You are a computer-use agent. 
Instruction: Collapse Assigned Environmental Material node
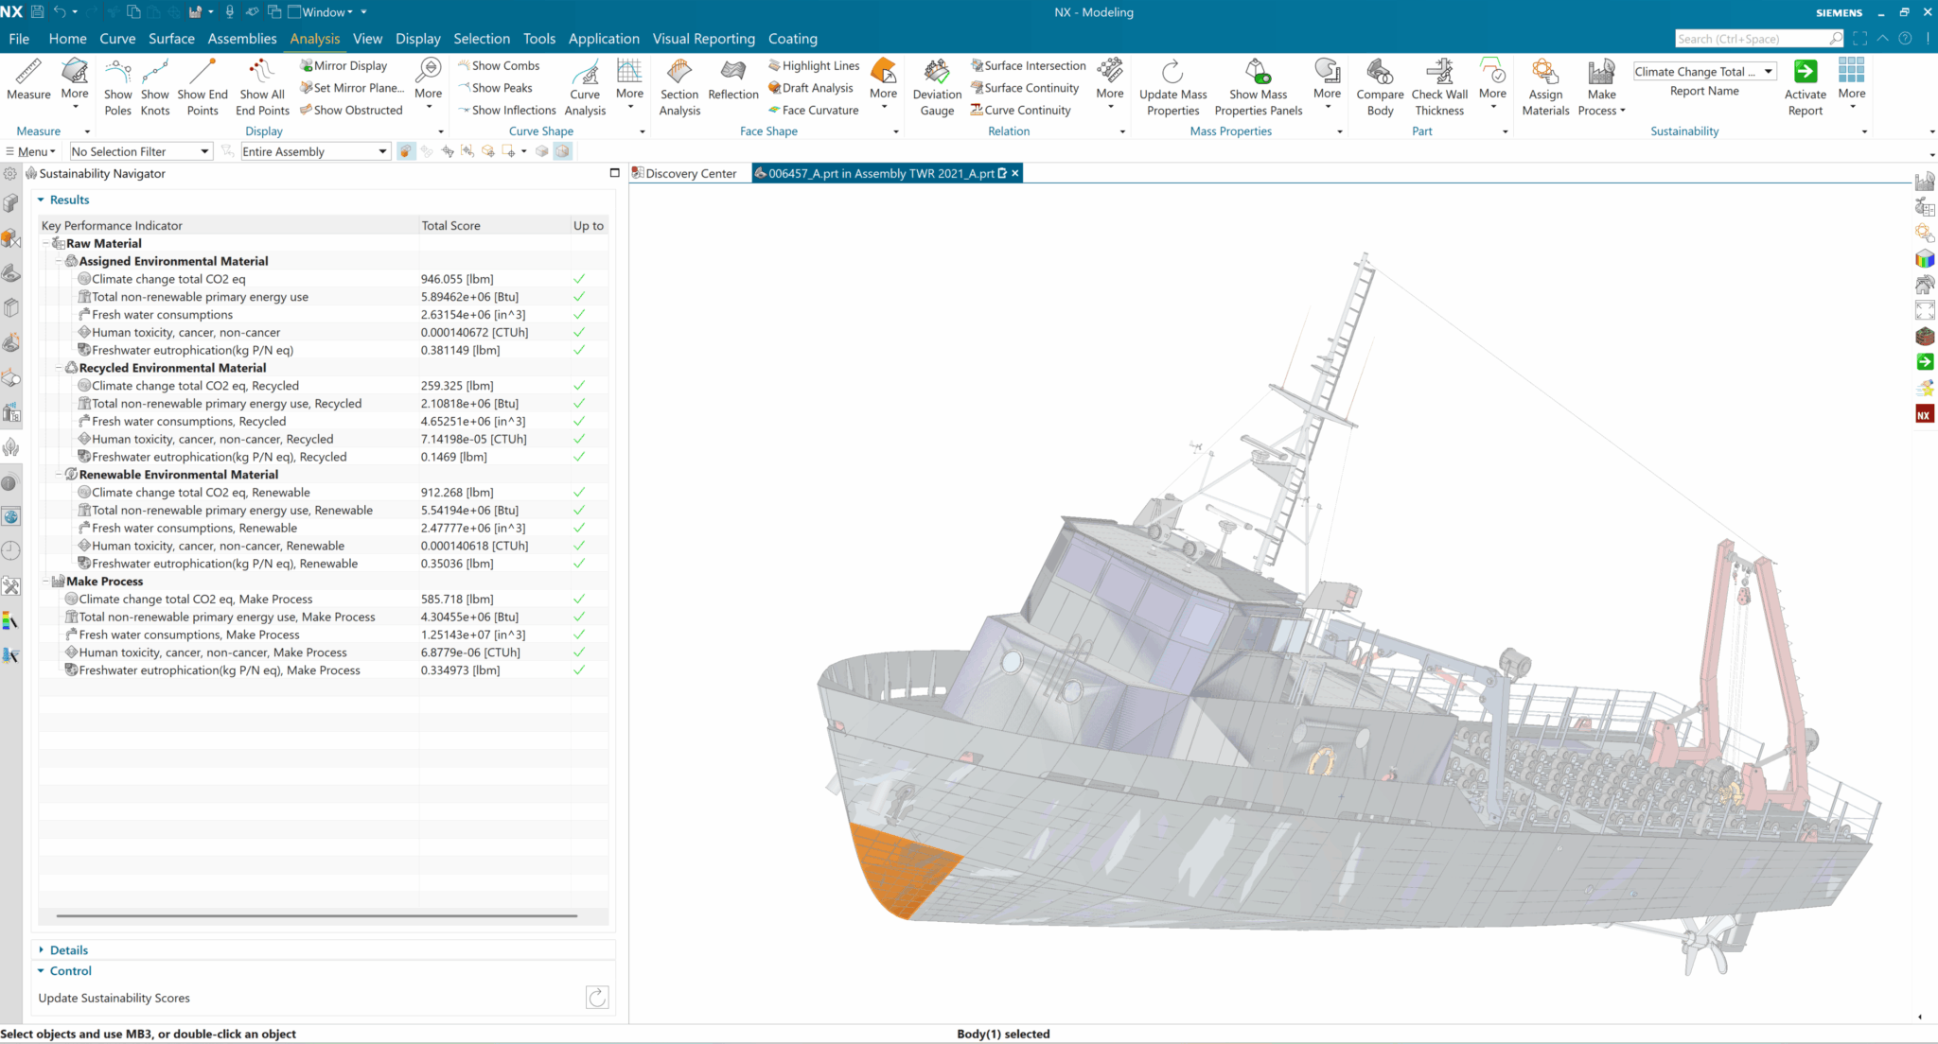59,261
